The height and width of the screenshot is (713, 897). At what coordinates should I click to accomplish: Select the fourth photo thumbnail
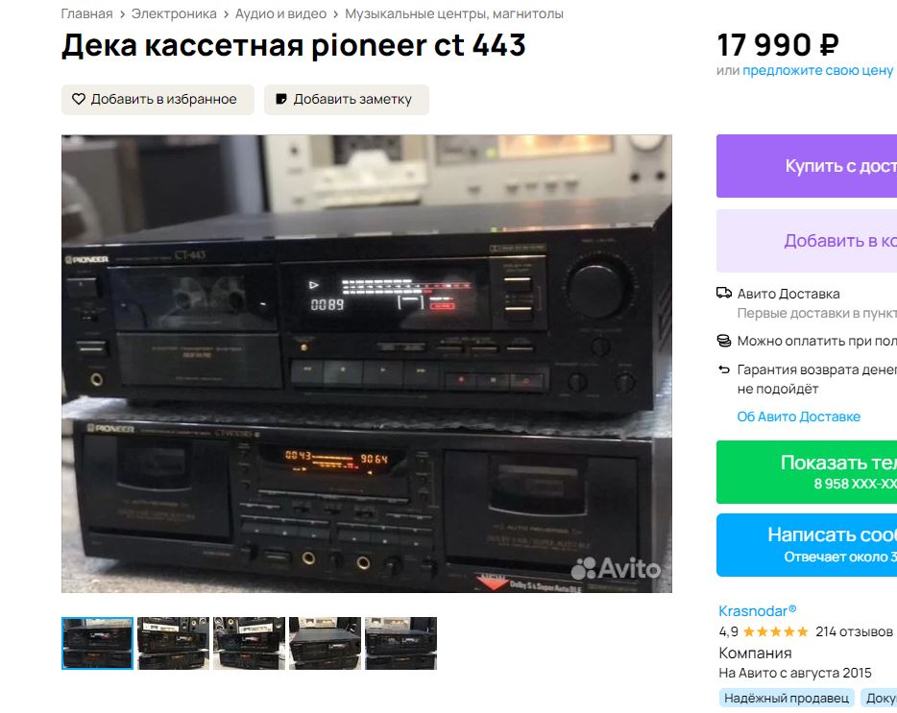[x=325, y=643]
